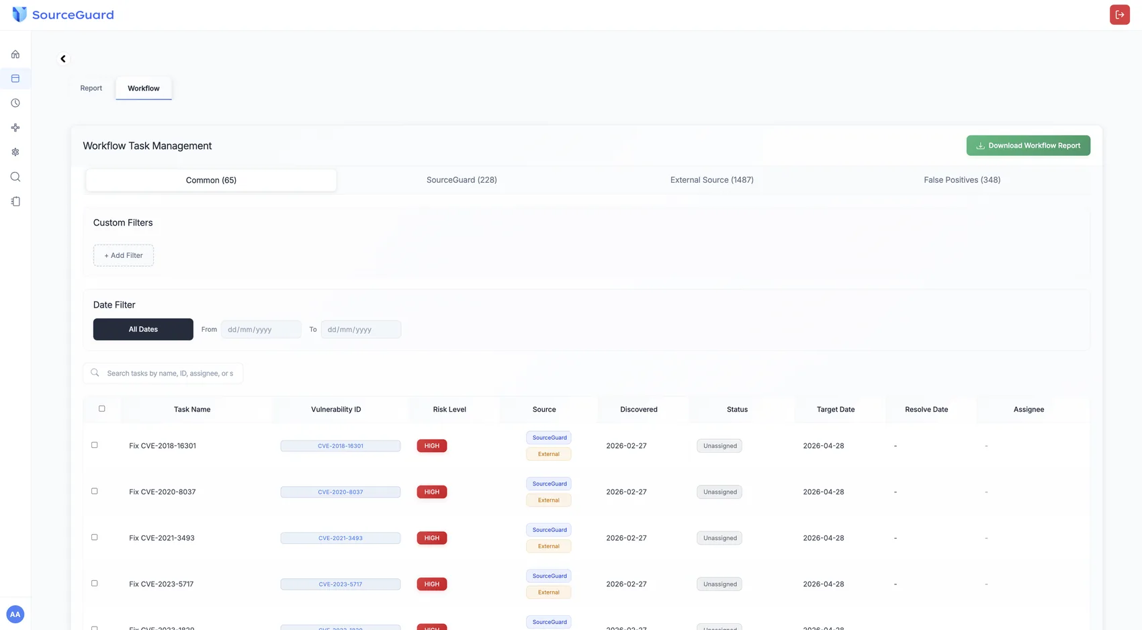
Task: Switch to External Source (1487) tab
Action: 712,180
